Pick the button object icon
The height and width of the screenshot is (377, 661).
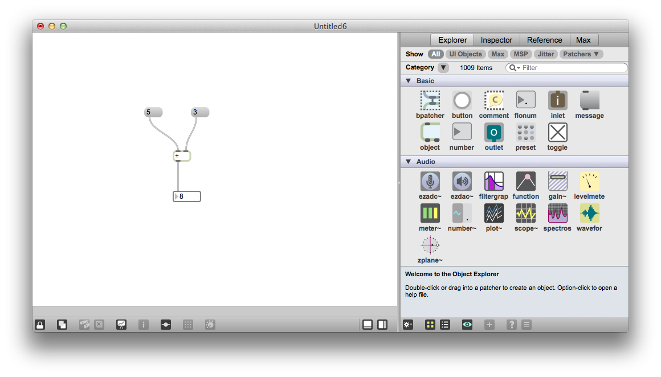[x=462, y=101]
